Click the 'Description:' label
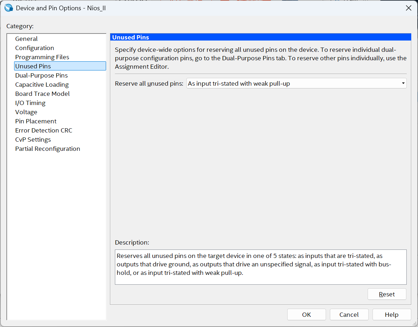Viewport: 418px width, 327px height. [x=132, y=242]
